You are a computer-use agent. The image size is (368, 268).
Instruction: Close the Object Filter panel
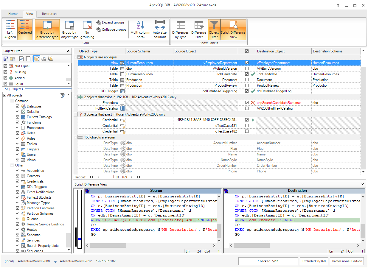68,51
